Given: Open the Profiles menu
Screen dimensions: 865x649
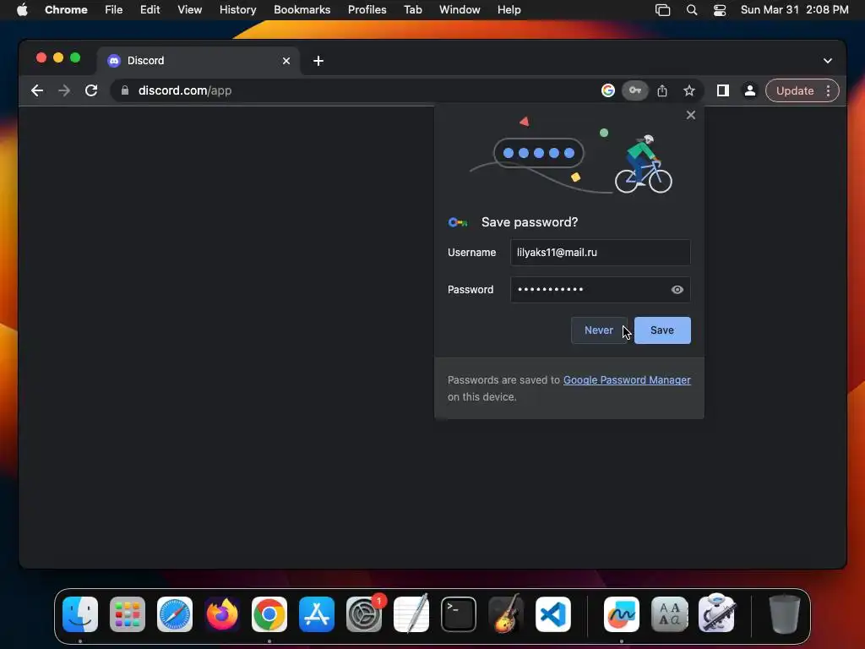Looking at the screenshot, I should click(x=367, y=10).
